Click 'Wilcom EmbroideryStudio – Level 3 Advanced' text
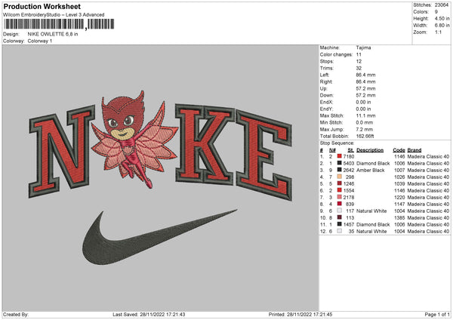The image size is (453, 320). tap(54, 15)
